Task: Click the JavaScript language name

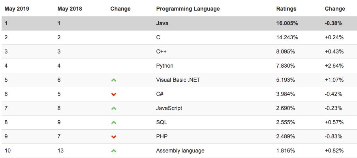Action: [x=169, y=108]
